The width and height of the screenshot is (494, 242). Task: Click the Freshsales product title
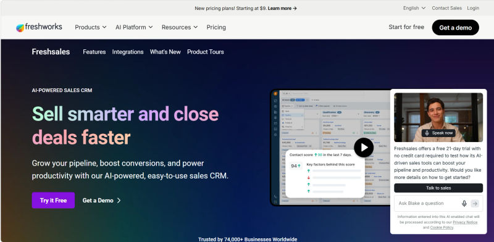click(x=51, y=52)
